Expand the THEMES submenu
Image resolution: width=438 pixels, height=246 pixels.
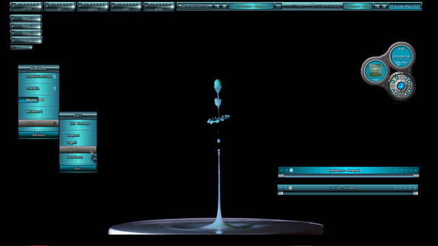(x=38, y=88)
